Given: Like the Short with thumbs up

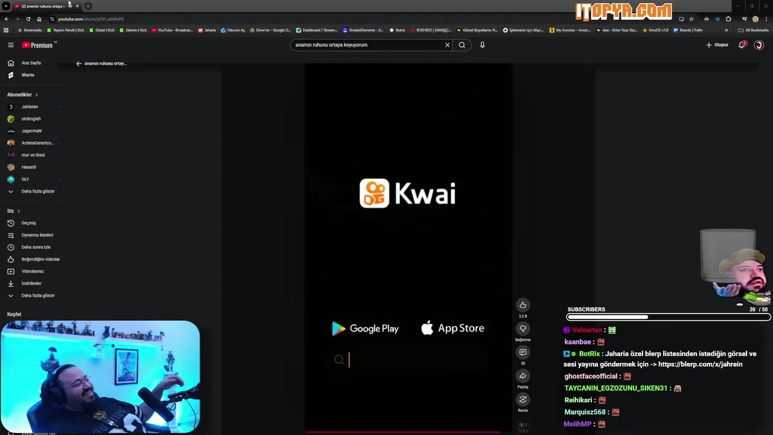Looking at the screenshot, I should tap(523, 305).
